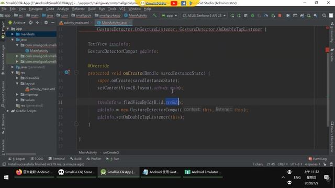Open the Build tool window at bottom
Screen dimensions: 335x188
(75, 159)
